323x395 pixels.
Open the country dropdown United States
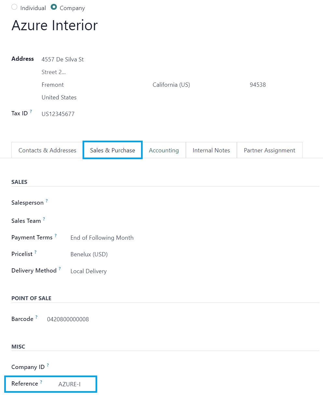(59, 97)
